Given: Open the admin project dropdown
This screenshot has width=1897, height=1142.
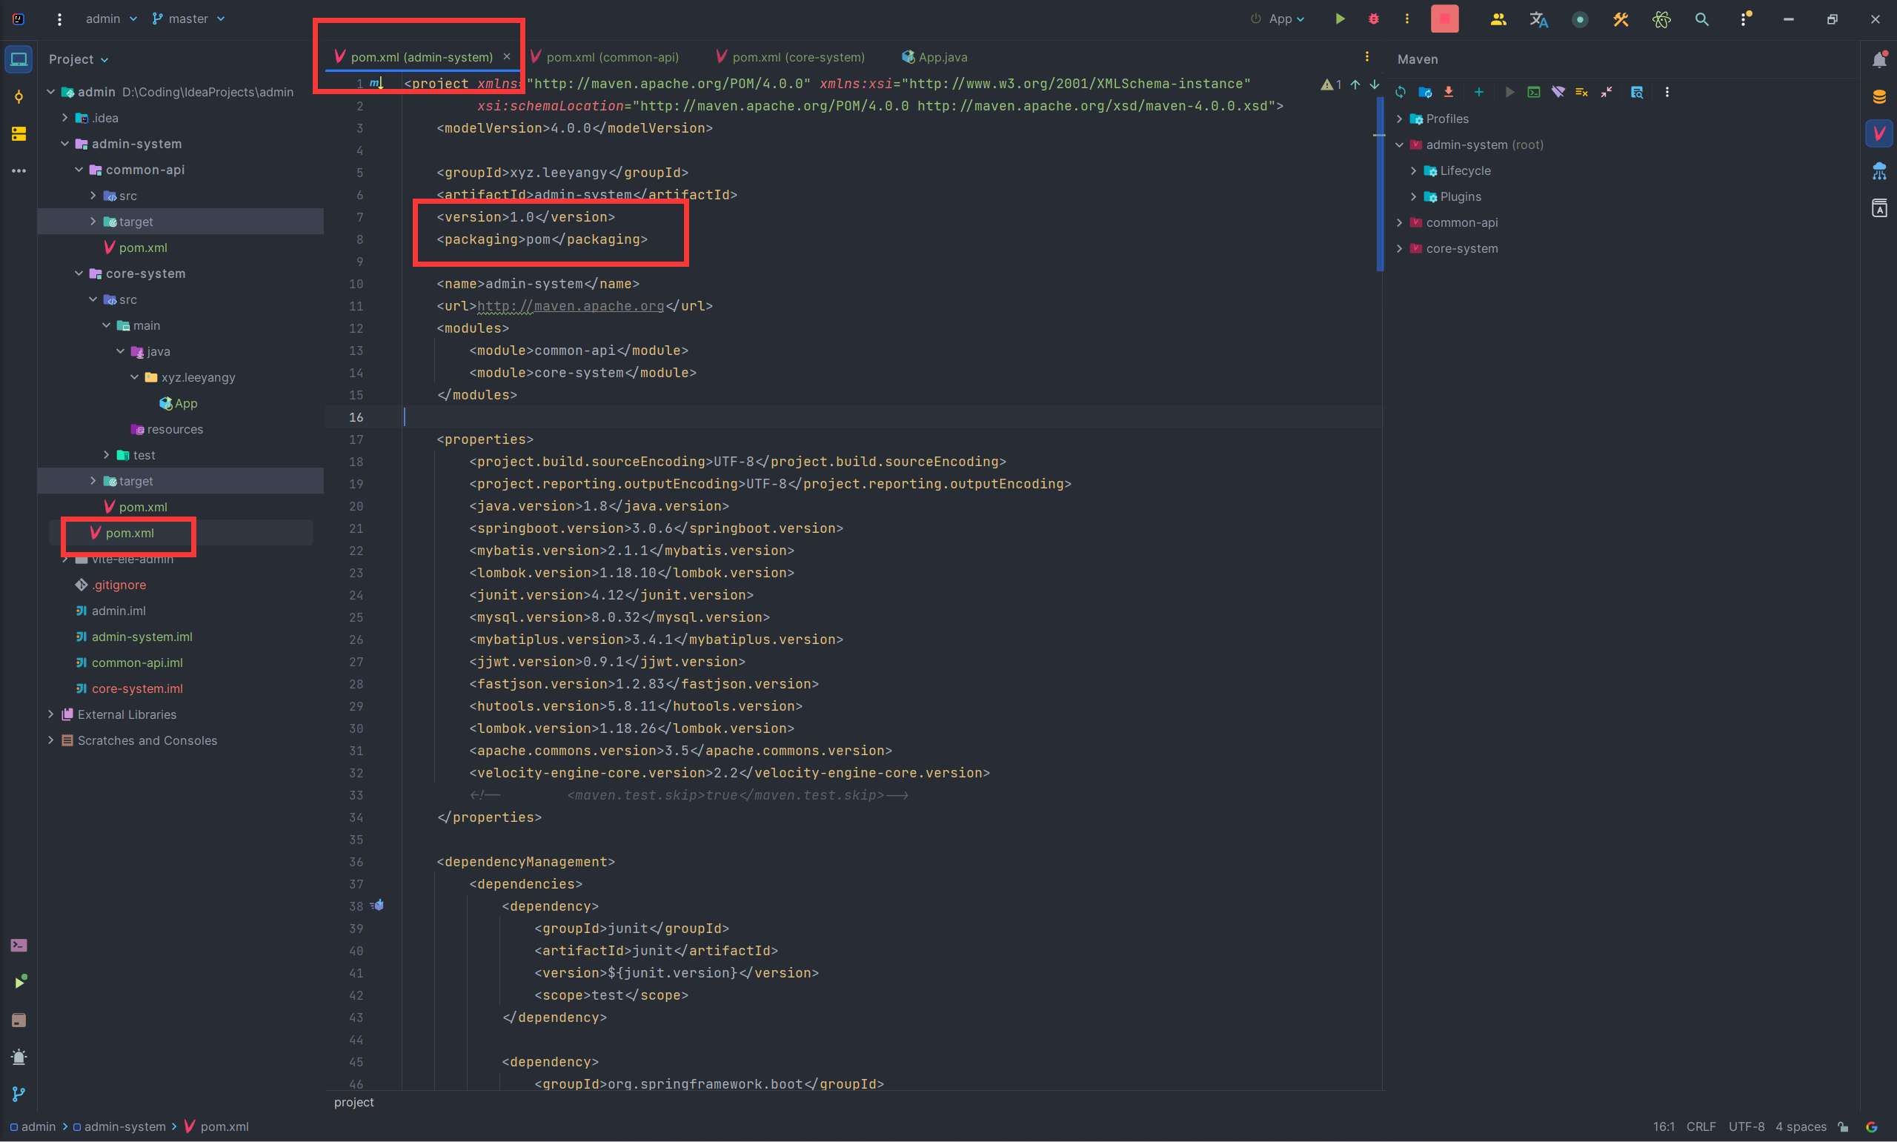Looking at the screenshot, I should [112, 19].
